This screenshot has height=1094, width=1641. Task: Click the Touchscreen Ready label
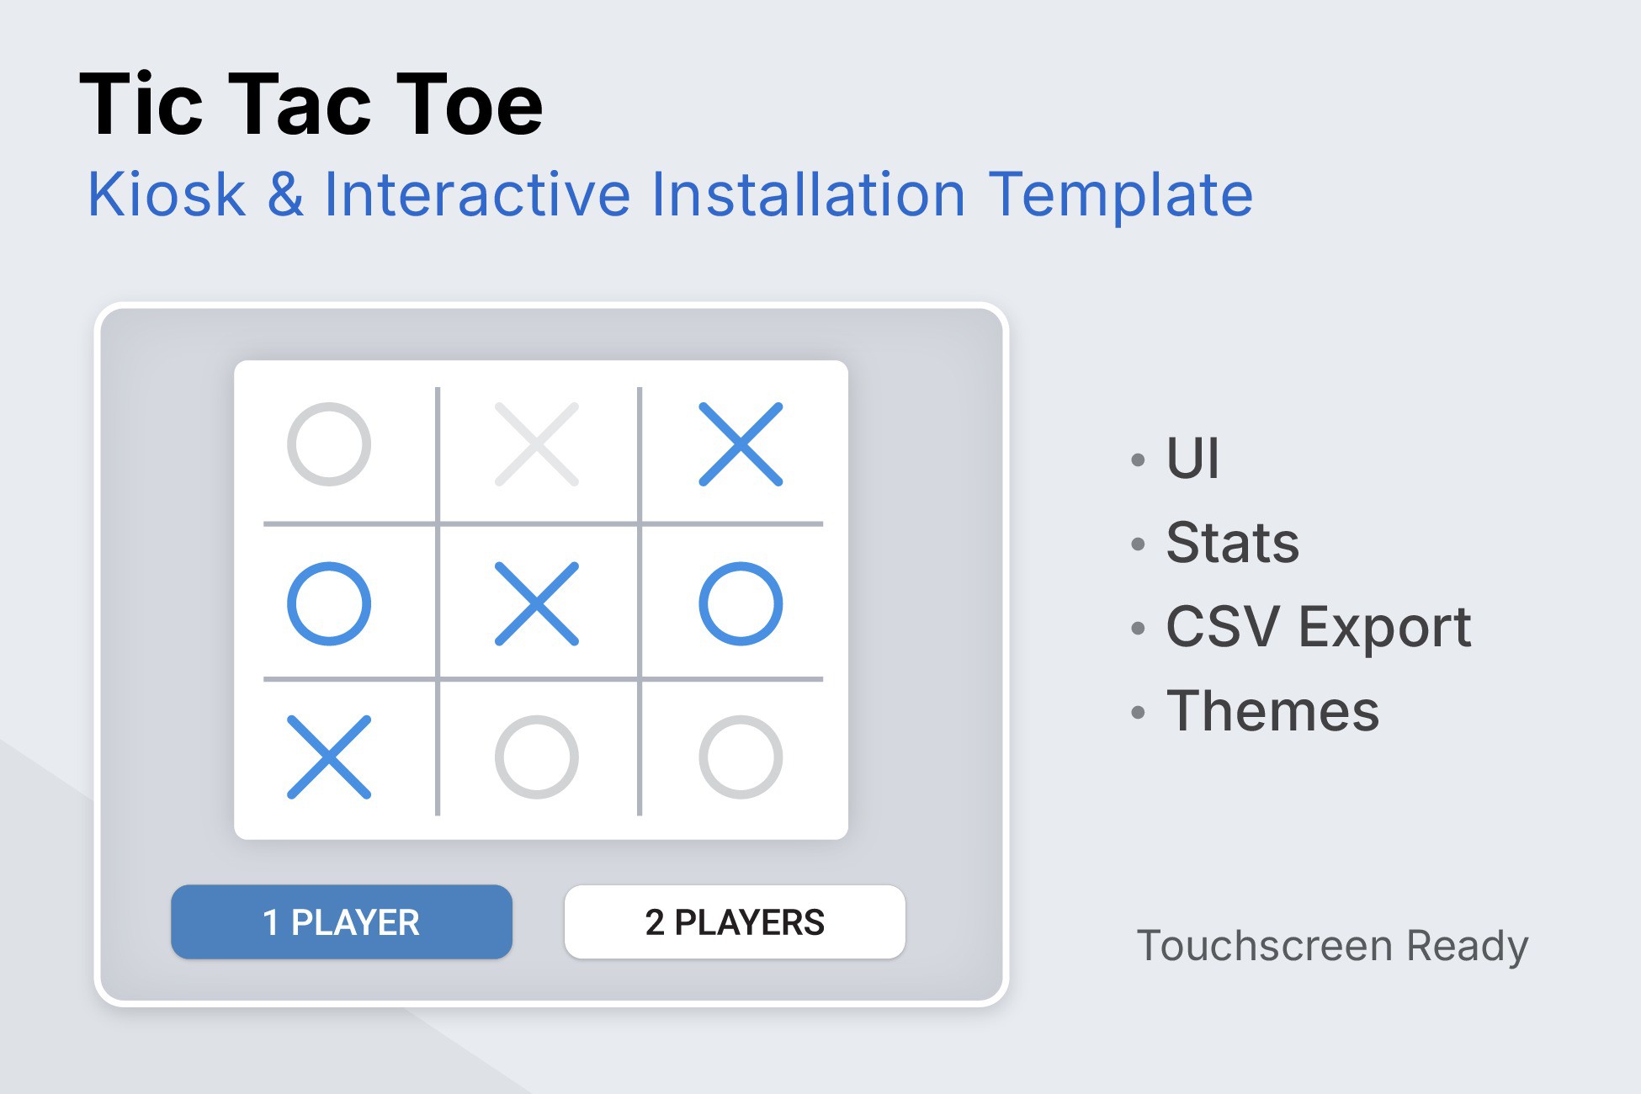(1333, 946)
